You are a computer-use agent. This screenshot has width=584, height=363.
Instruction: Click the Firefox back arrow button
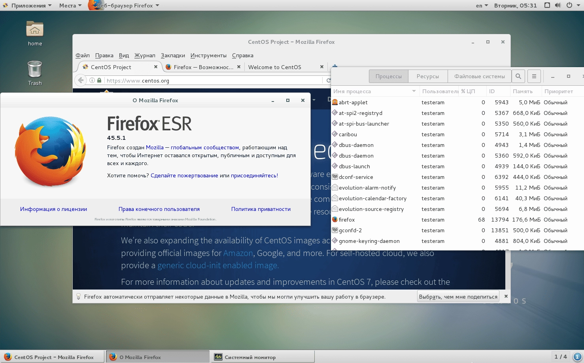click(81, 80)
